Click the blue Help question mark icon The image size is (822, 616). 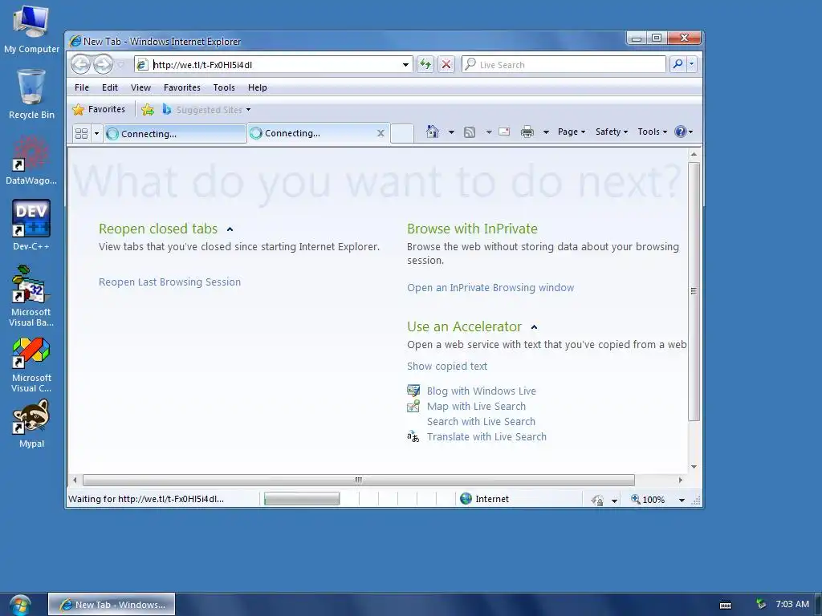click(x=681, y=132)
